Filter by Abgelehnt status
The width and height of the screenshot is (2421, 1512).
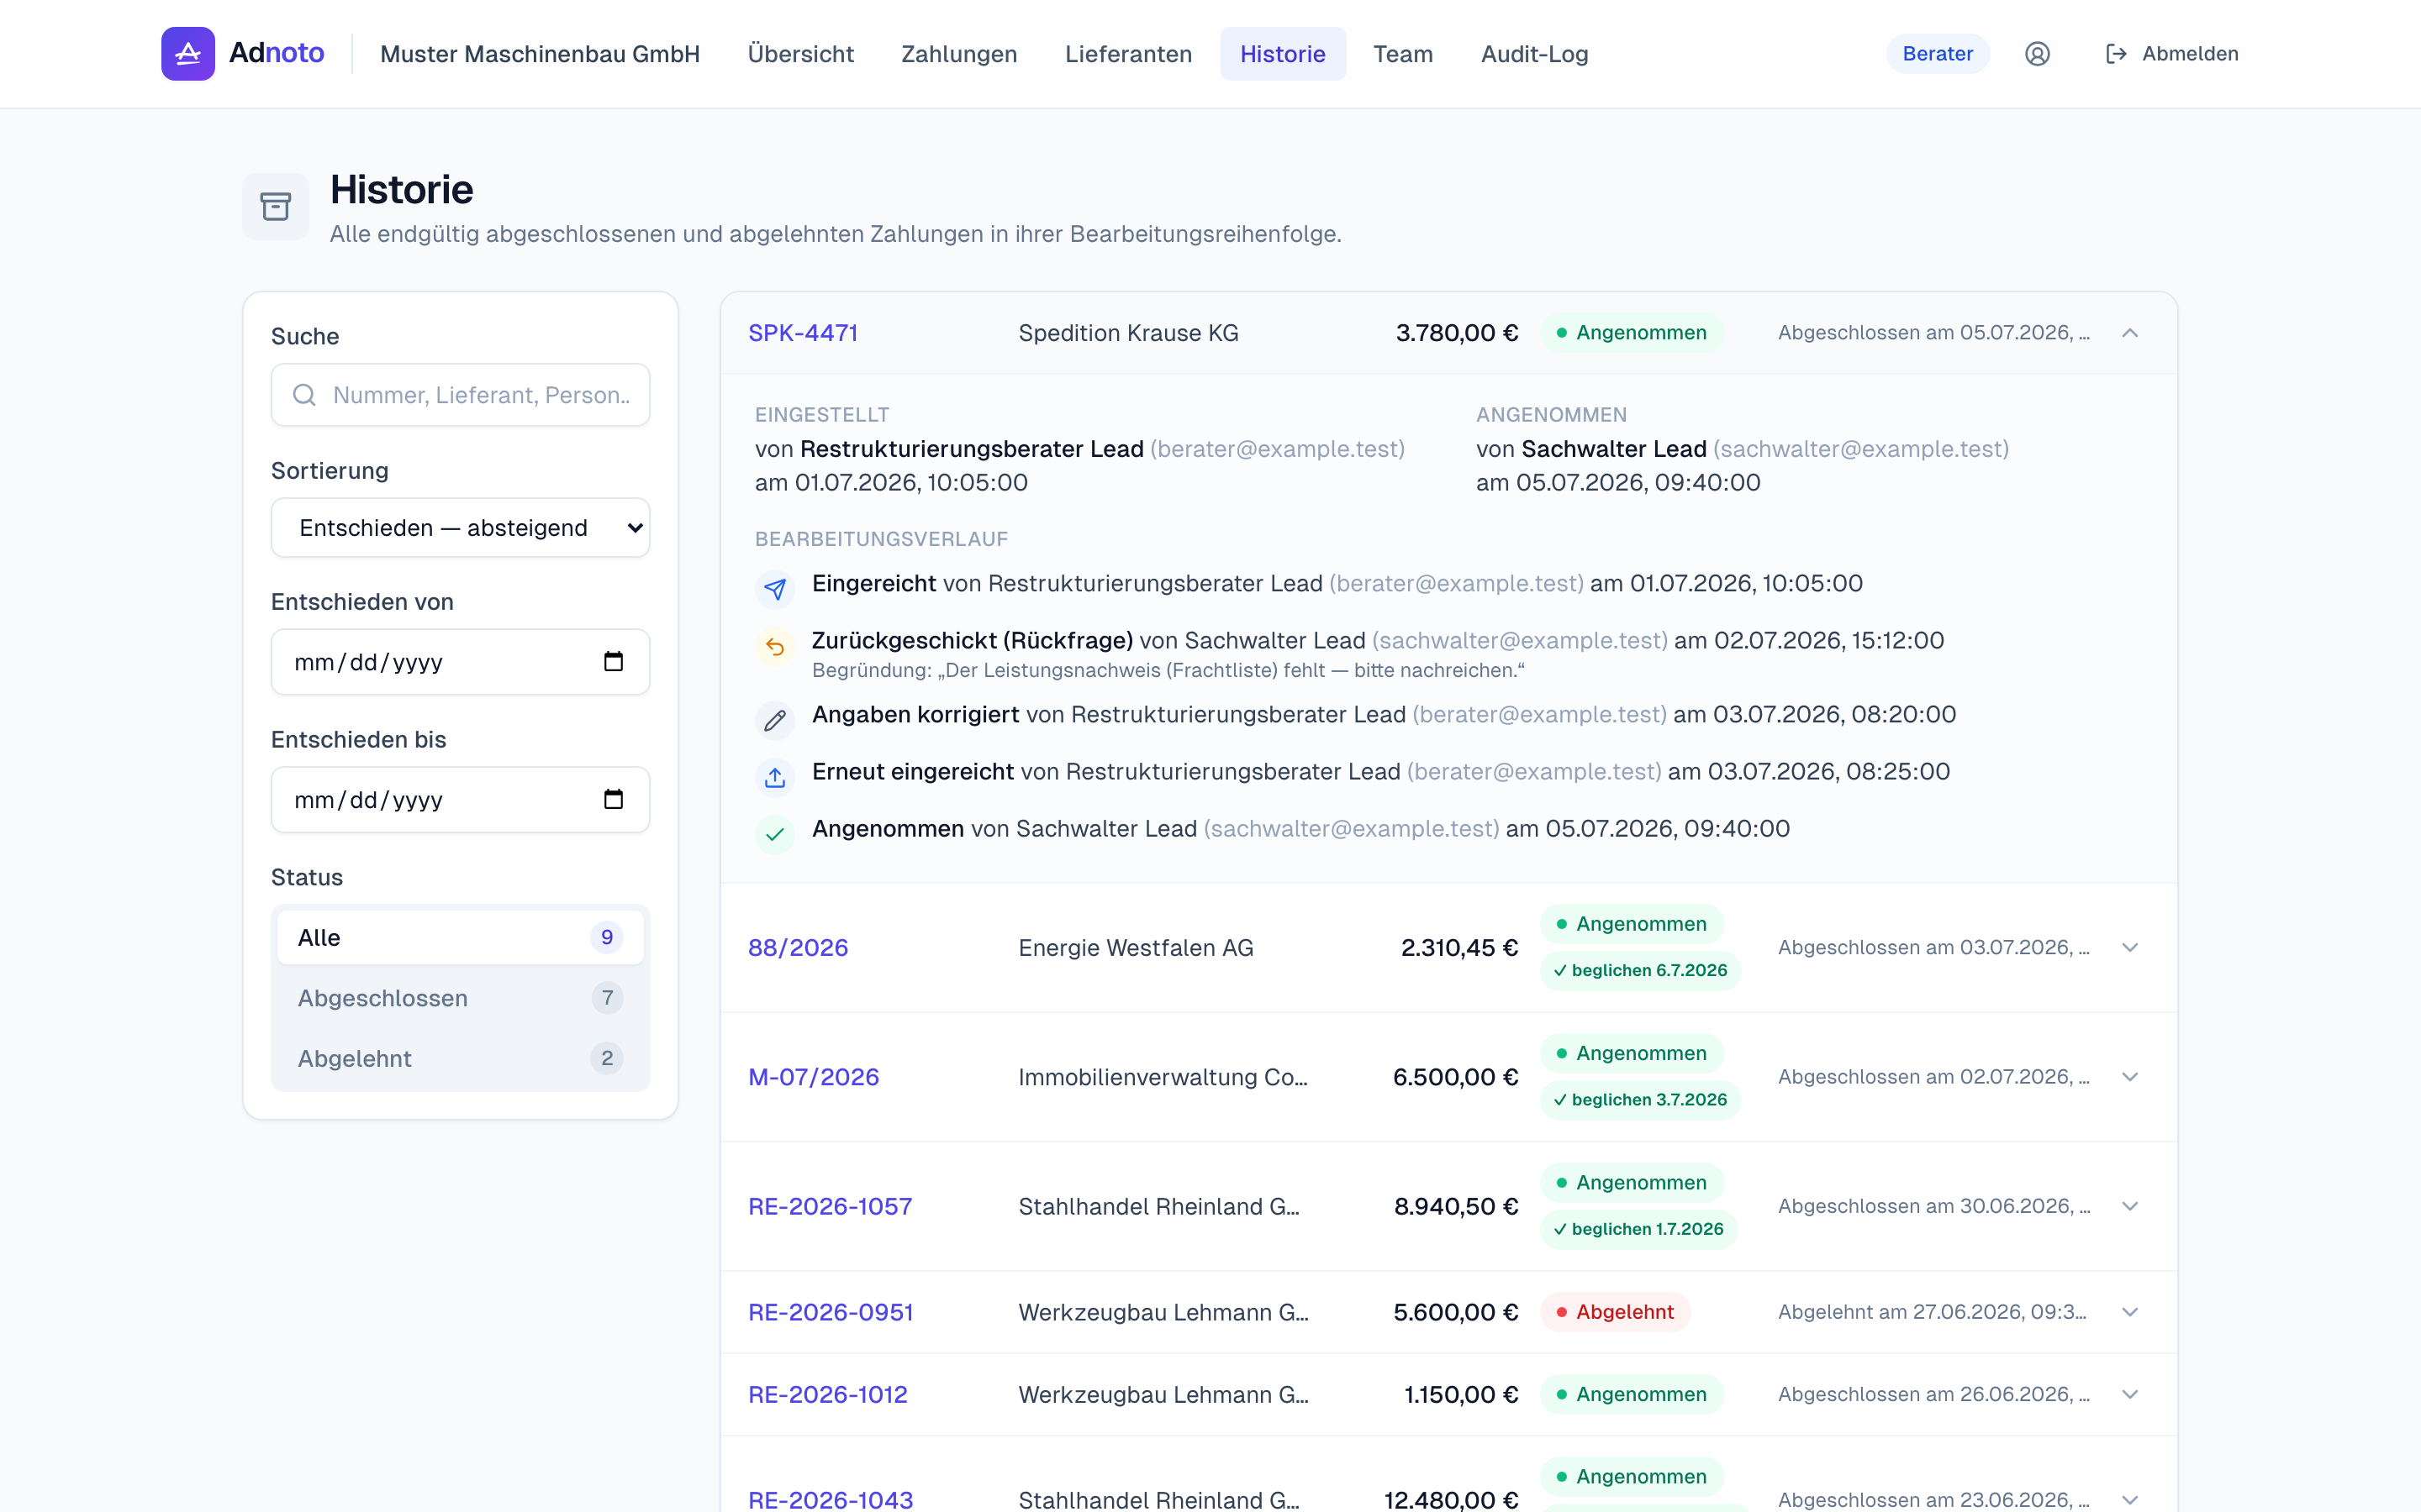tap(460, 1058)
